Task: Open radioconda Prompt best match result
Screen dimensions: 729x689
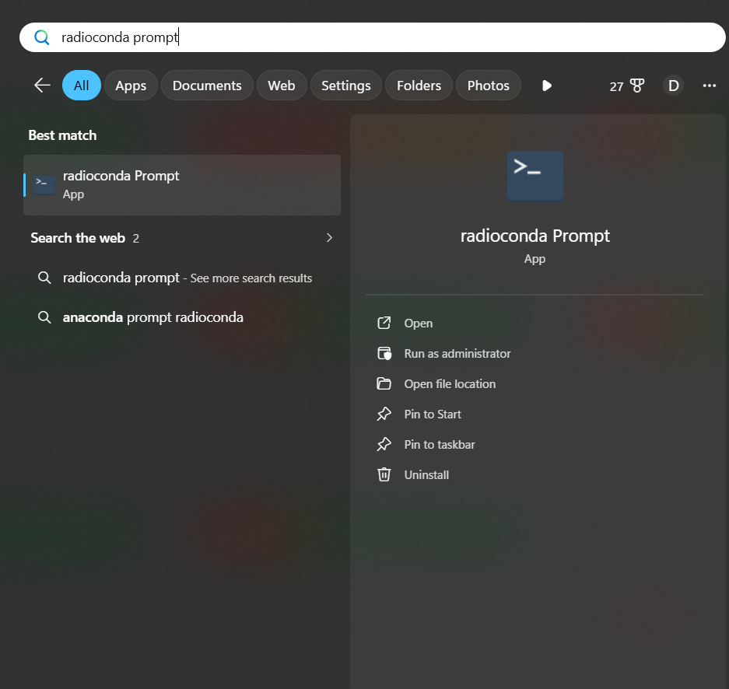Action: pos(182,185)
